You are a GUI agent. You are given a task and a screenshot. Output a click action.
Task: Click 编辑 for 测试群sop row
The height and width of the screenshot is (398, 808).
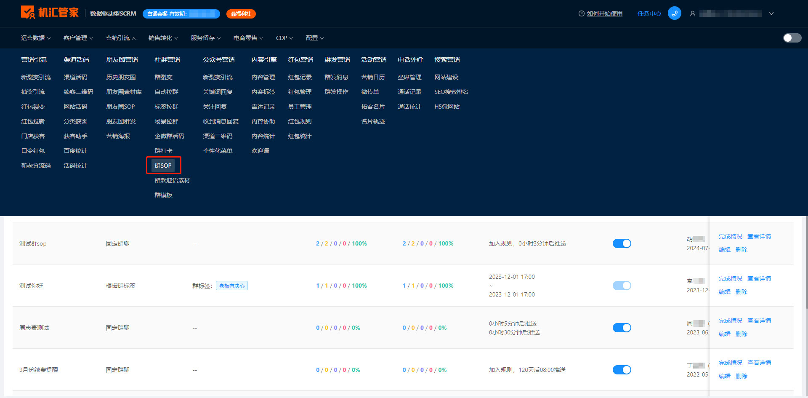(725, 250)
